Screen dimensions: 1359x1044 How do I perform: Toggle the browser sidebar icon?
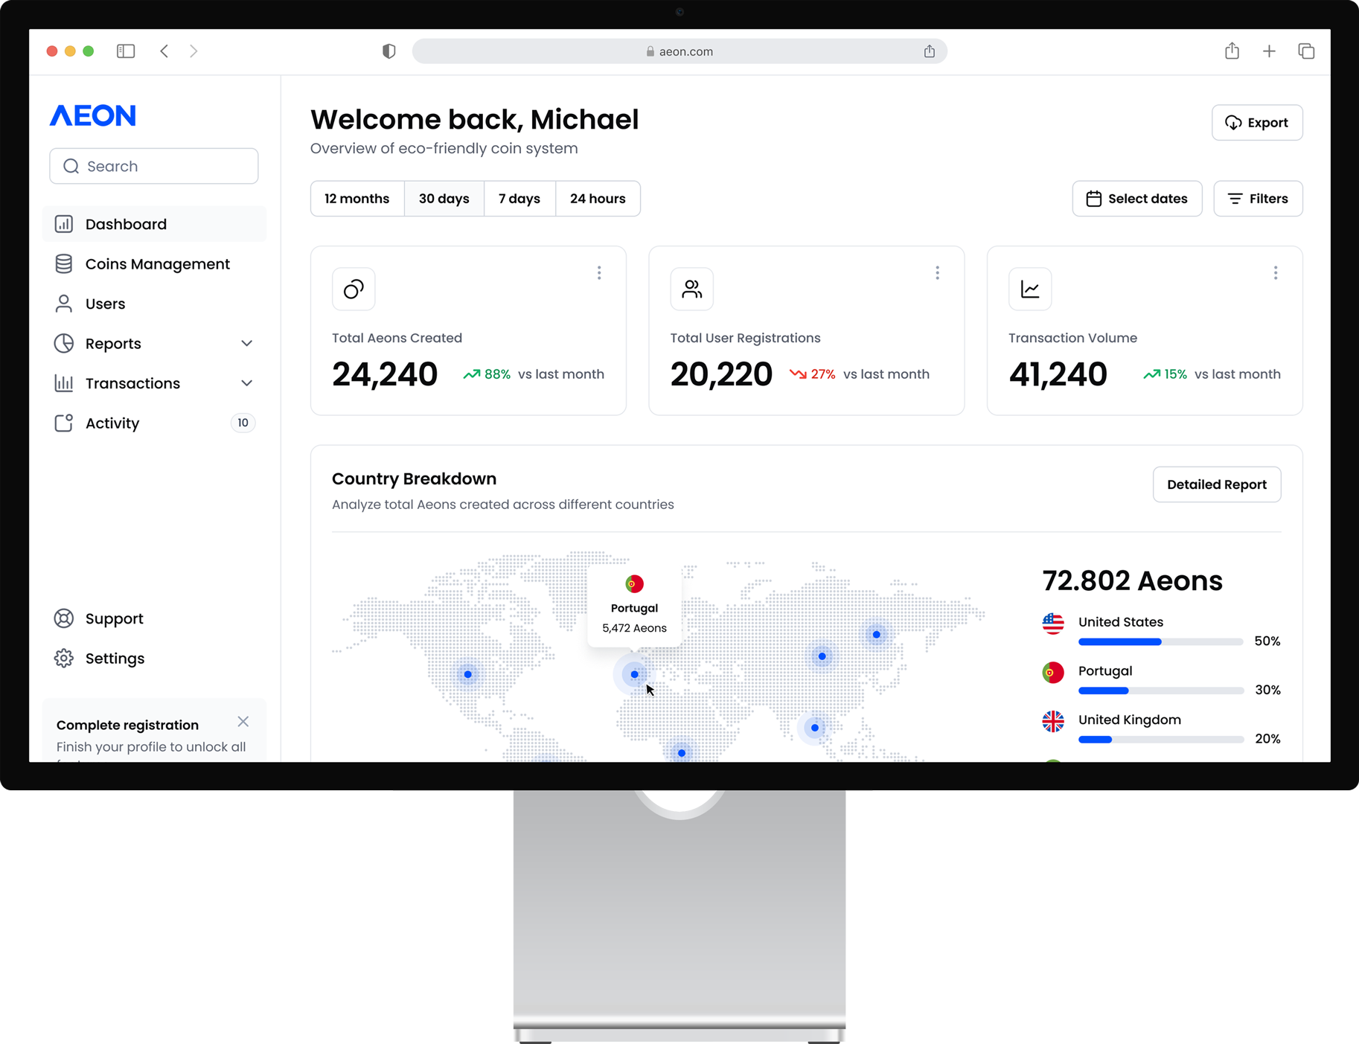(126, 51)
